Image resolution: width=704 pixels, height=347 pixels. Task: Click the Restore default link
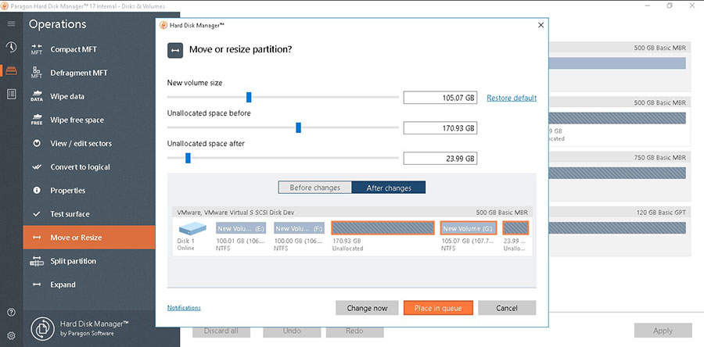tap(512, 98)
